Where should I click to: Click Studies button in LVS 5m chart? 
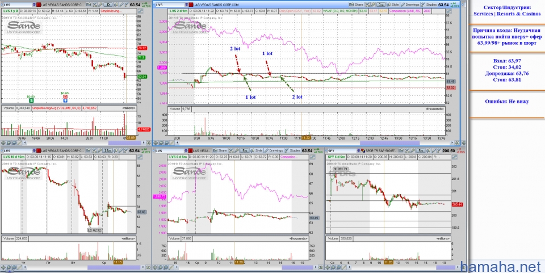pyautogui.click(x=293, y=151)
